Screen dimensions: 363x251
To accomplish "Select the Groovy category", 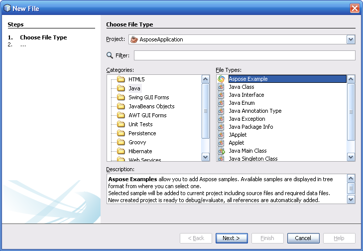I will [x=137, y=142].
